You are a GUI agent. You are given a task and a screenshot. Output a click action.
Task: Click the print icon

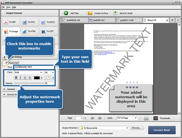coord(146,118)
